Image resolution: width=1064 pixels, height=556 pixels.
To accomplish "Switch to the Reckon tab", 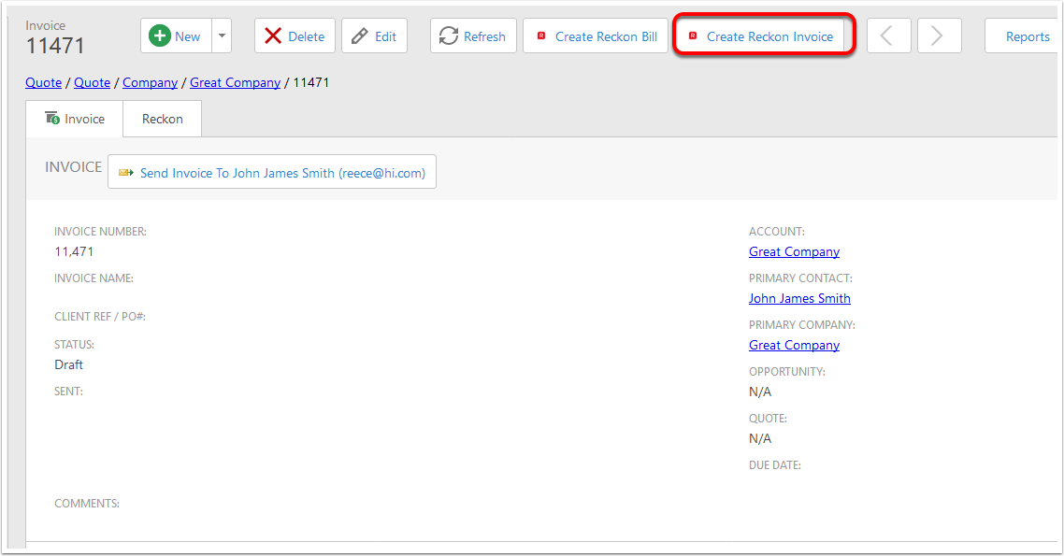I will [x=163, y=119].
